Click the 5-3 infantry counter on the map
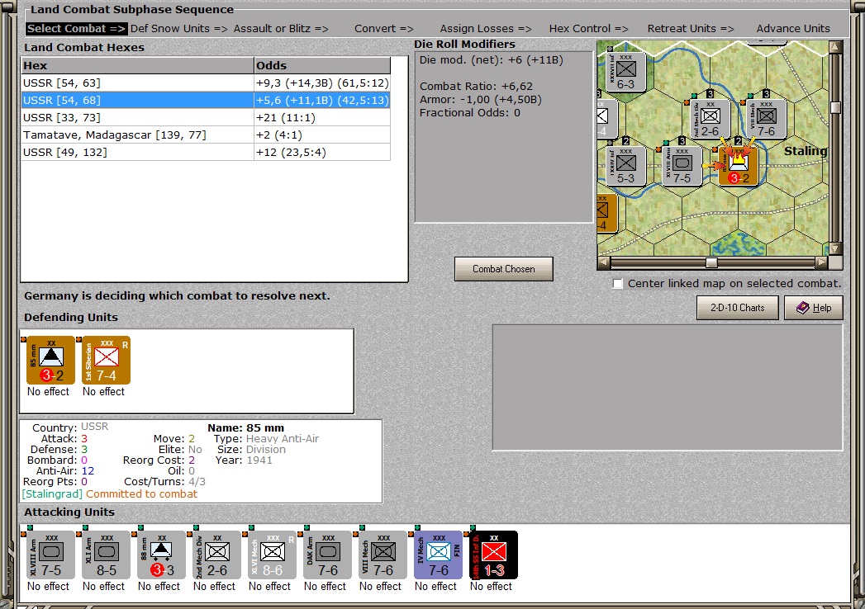865x609 pixels. click(625, 166)
